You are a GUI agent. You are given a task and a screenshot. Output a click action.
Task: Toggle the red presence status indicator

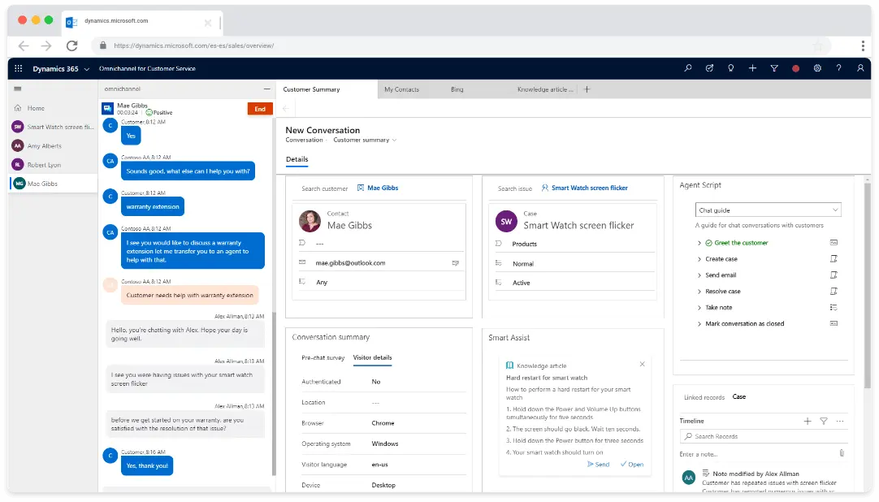pos(795,69)
